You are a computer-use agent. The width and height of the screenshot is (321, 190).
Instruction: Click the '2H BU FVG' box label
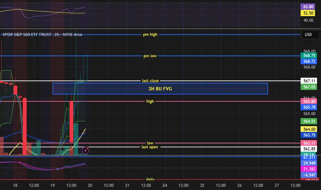click(160, 89)
